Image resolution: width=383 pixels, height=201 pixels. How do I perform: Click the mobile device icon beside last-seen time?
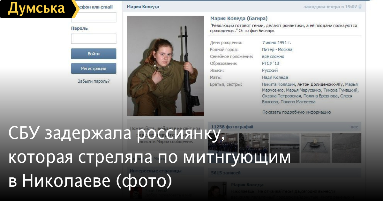(x=360, y=6)
